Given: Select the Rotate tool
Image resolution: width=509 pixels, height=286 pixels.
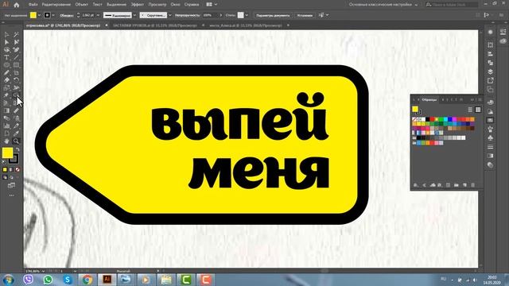Looking at the screenshot, I should [16, 80].
